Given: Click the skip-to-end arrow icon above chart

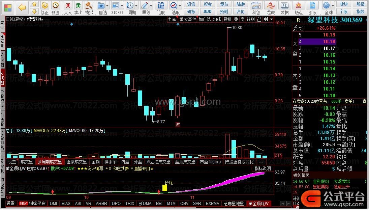Looking at the screenshot, I should coord(266,19).
